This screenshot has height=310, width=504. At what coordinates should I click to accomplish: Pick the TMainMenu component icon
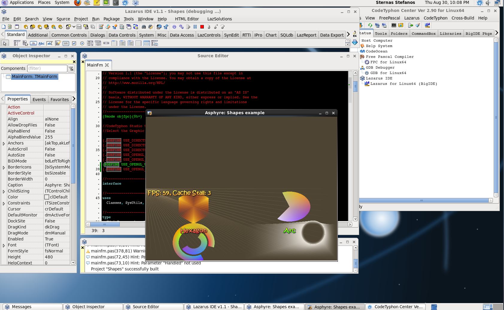(x=17, y=43)
